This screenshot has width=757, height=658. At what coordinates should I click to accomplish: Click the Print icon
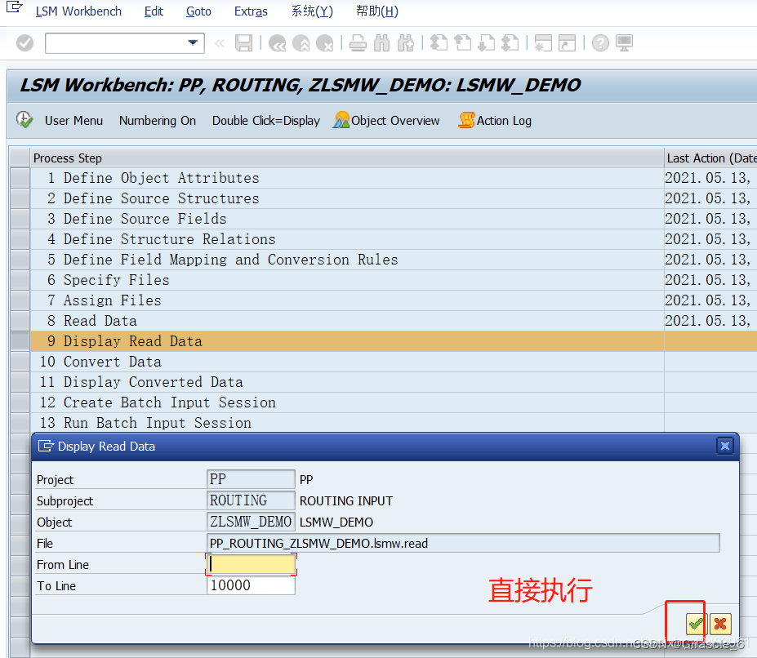(357, 43)
